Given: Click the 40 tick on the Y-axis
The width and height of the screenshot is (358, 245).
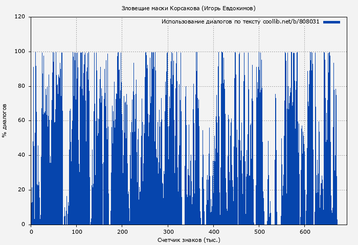Looking at the screenshot, I should [x=21, y=155].
